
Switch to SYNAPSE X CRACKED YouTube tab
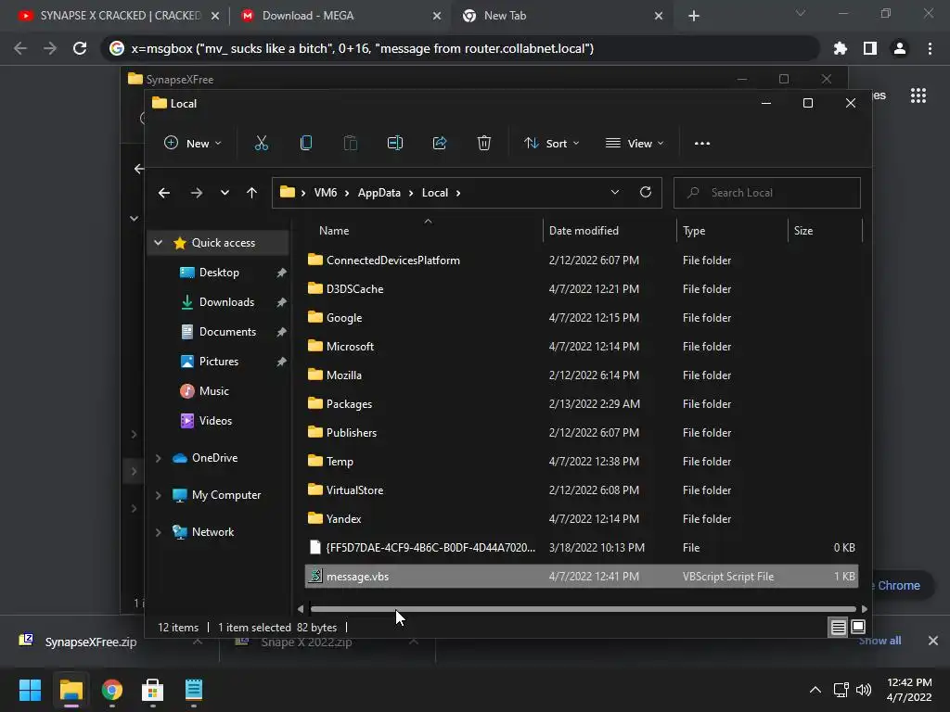118,16
